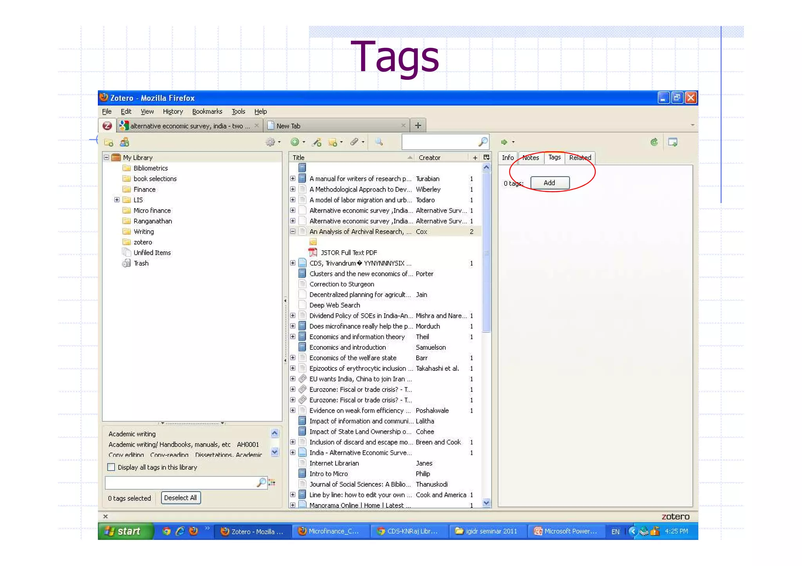Open a new browser tab with plus
802x566 pixels.
click(x=418, y=126)
